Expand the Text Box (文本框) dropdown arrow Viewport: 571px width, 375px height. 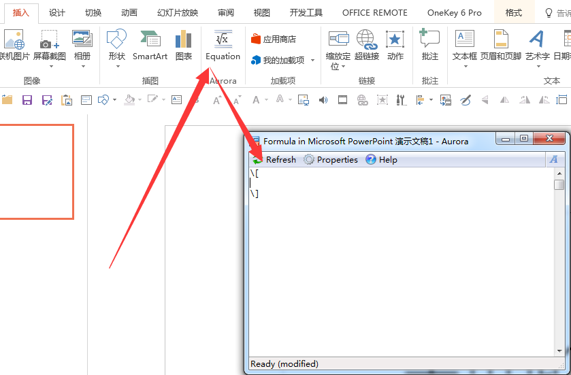pos(466,66)
